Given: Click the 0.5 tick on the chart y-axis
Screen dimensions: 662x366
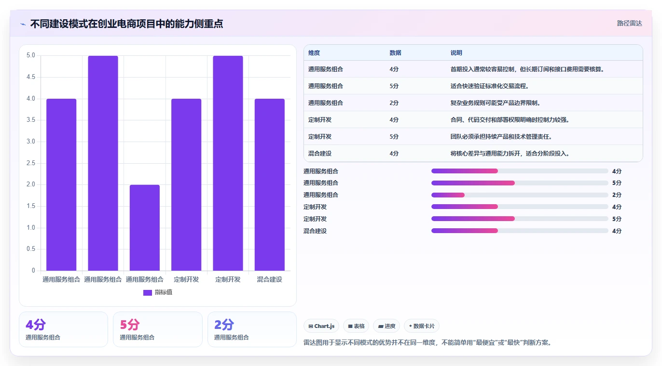Looking at the screenshot, I should point(30,249).
